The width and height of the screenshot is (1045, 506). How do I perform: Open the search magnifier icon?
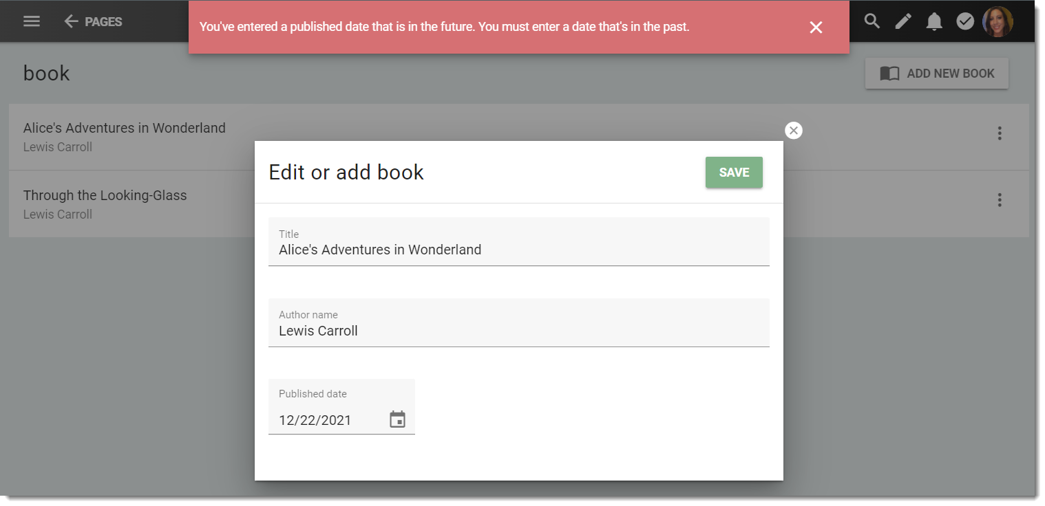tap(872, 21)
